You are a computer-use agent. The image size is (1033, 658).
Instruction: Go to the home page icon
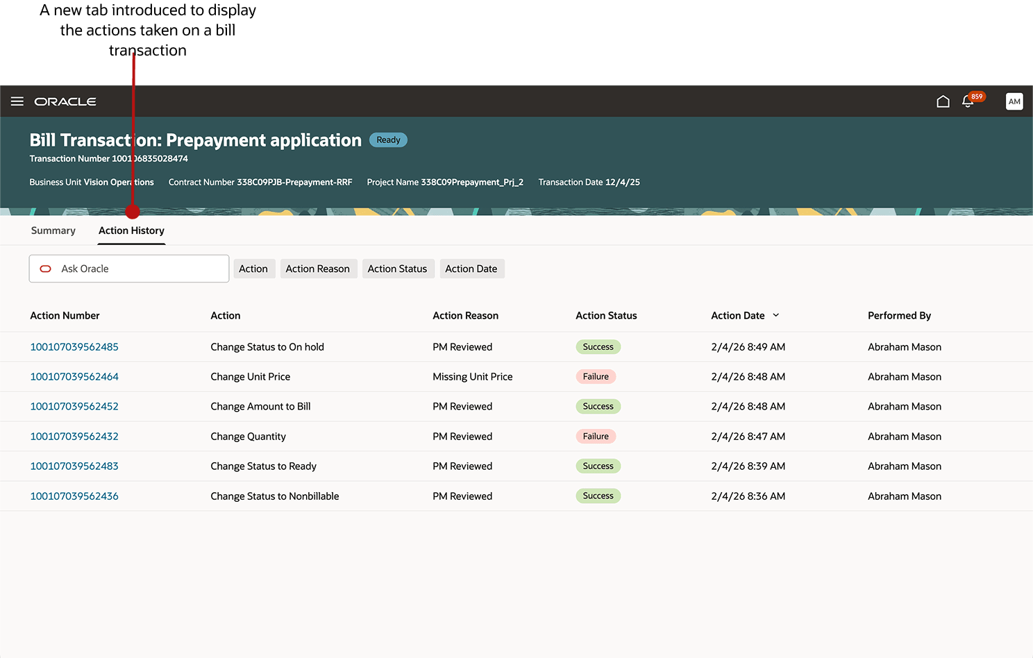[x=943, y=101]
